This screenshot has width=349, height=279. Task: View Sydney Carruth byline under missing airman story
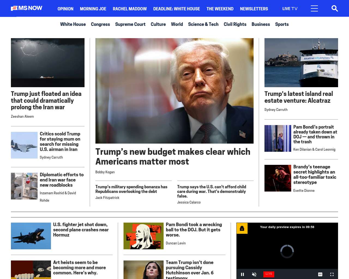click(x=51, y=157)
